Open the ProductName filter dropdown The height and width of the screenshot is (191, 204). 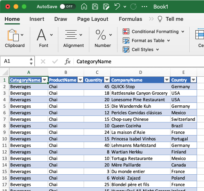coord(80,80)
